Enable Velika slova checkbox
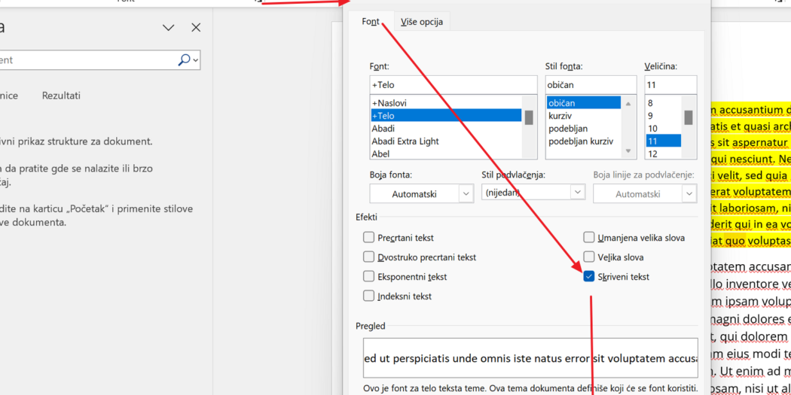Screen dimensions: 791x395 point(588,257)
